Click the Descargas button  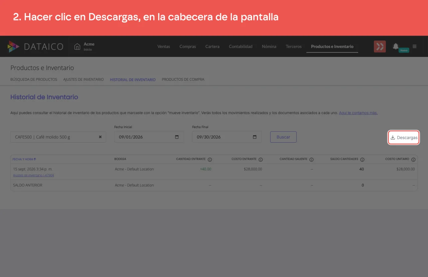point(404,137)
